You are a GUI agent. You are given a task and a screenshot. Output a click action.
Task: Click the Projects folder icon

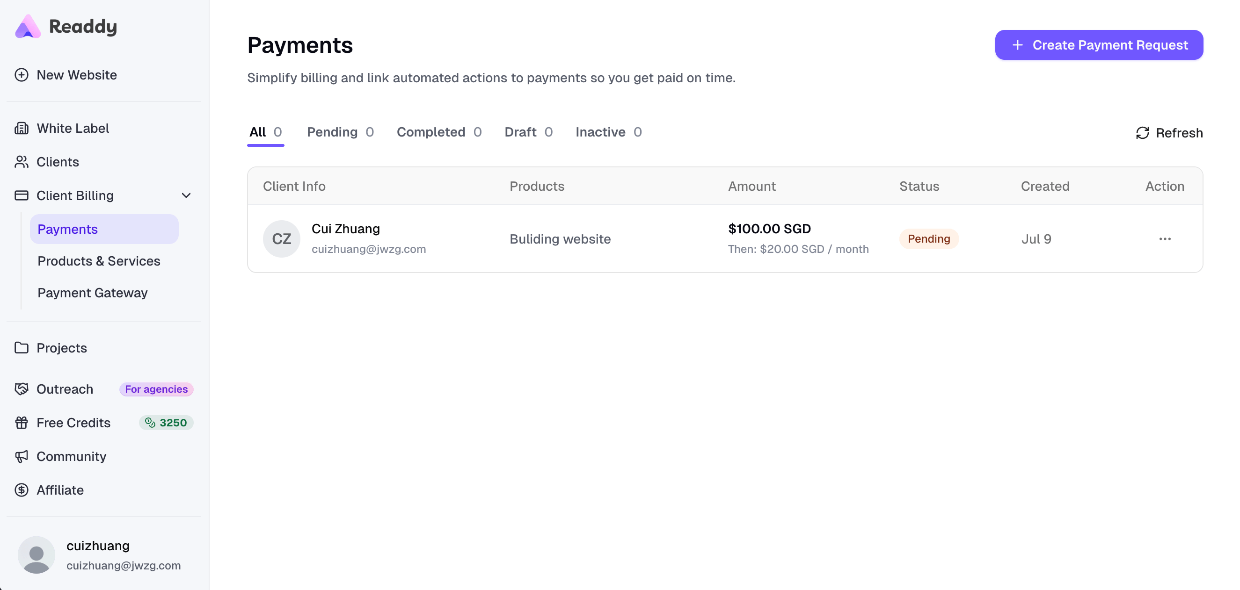[x=21, y=348]
